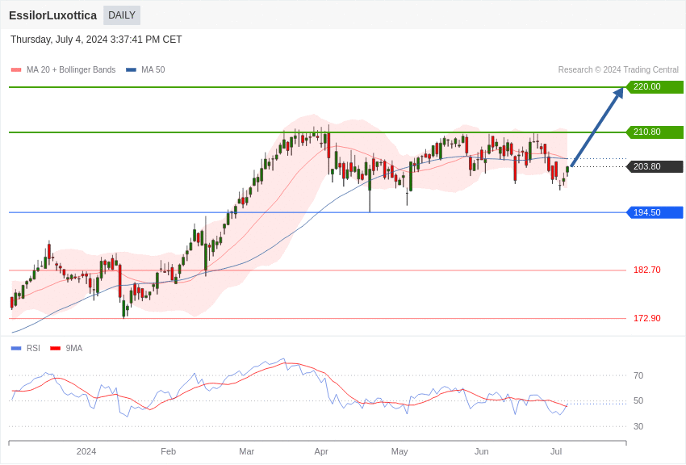
Task: Click the pink MA 20 Bollinger legend swatch
Action: pos(16,70)
